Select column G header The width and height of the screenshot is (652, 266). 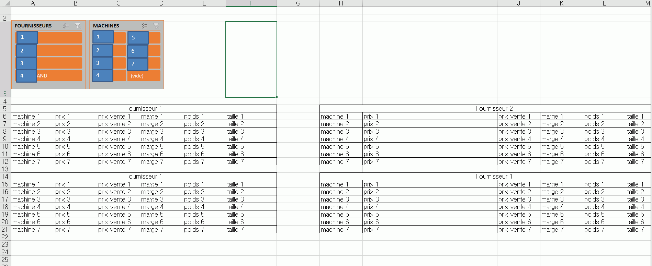click(x=298, y=3)
